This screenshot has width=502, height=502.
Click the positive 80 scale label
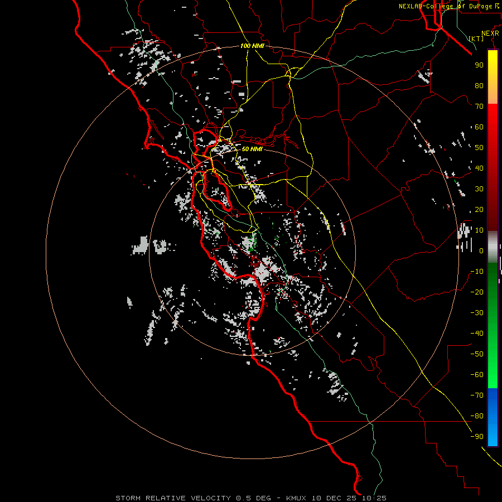[x=479, y=86]
